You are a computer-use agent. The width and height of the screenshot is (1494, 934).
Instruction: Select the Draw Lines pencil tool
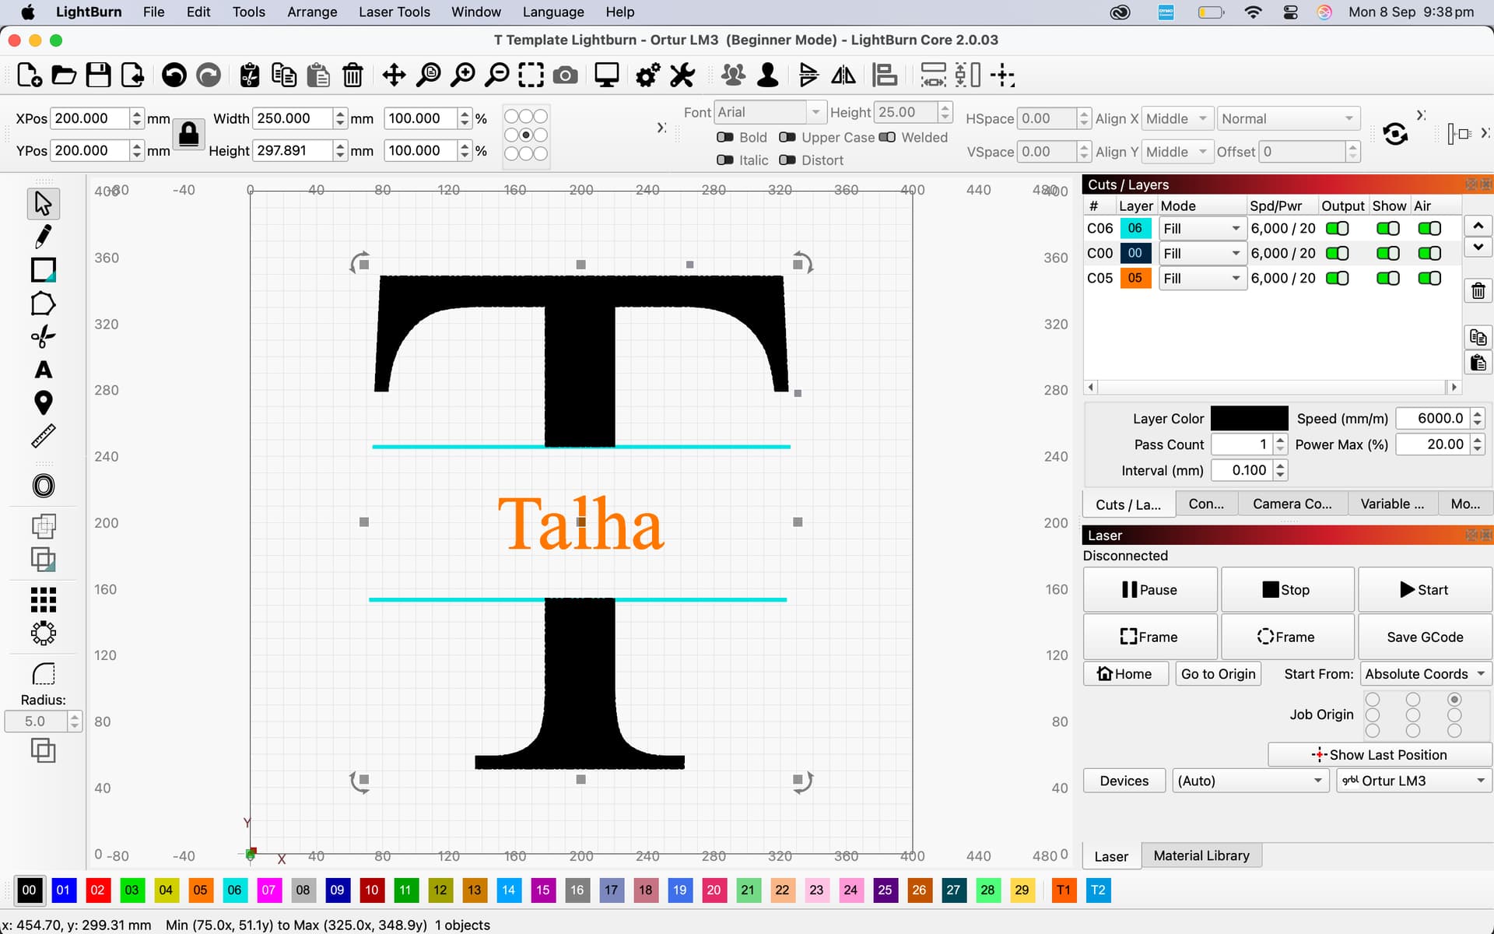(43, 236)
